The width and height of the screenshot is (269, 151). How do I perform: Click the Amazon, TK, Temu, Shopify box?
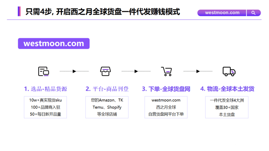(107, 107)
